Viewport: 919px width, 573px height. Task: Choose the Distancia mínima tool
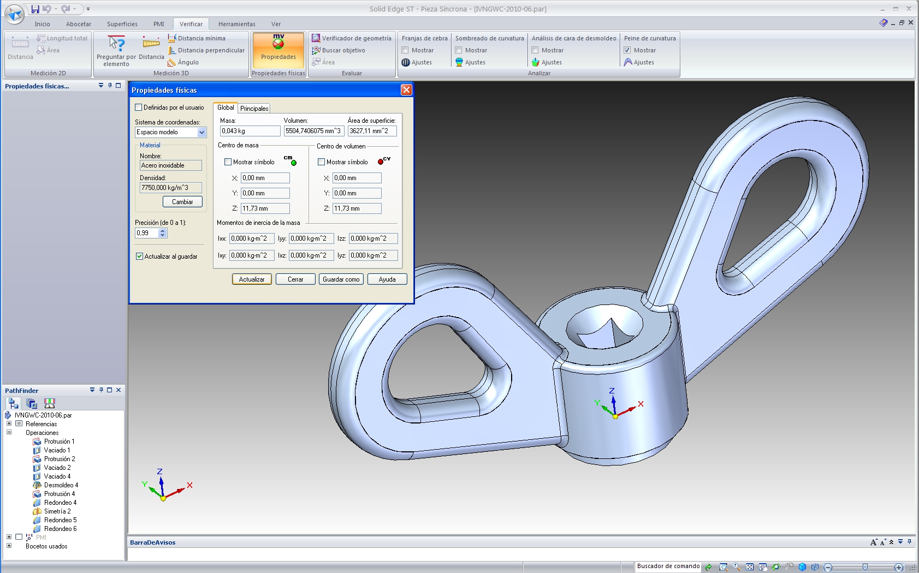click(x=197, y=38)
